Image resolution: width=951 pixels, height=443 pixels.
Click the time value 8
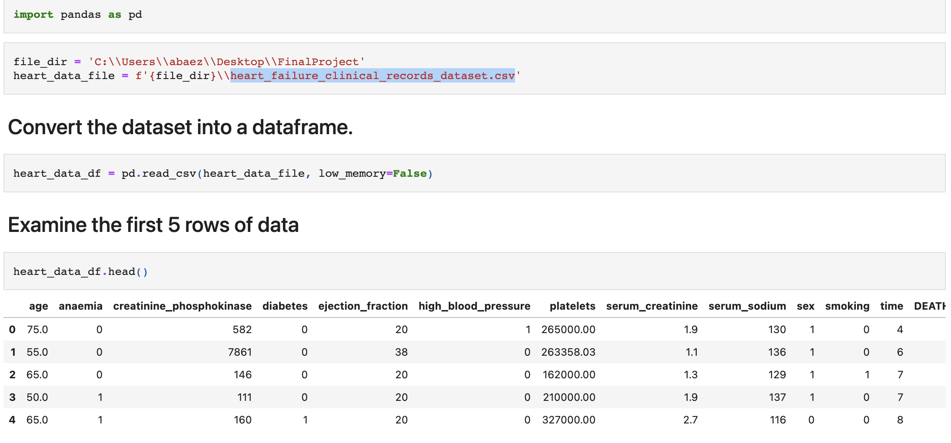pos(900,420)
